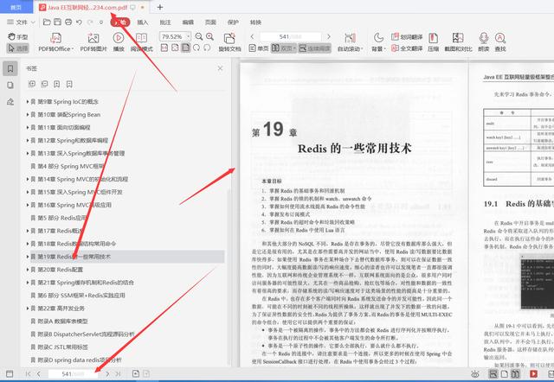Click next page arrow beside toolbar page box
Viewport: 554px width, 382px height.
click(x=329, y=36)
